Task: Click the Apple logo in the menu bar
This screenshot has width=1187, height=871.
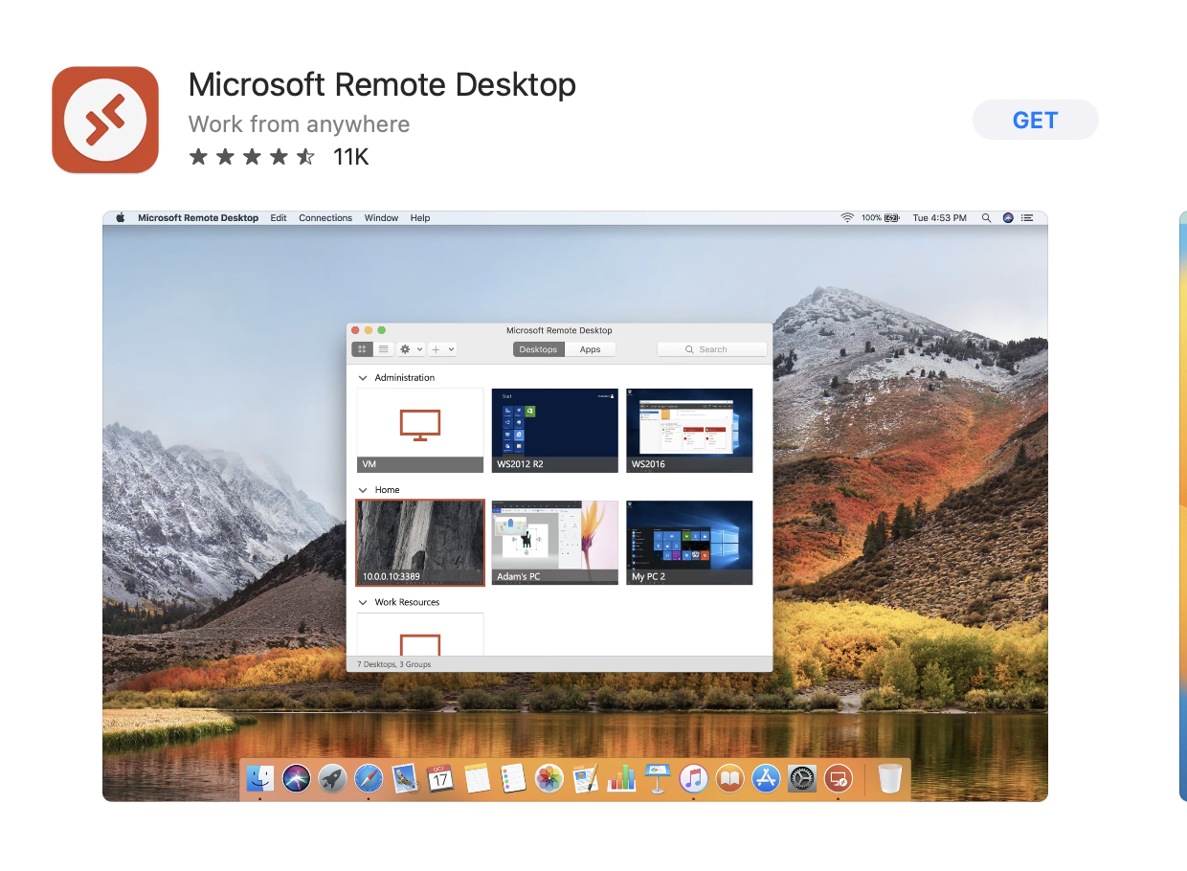Action: pos(121,218)
